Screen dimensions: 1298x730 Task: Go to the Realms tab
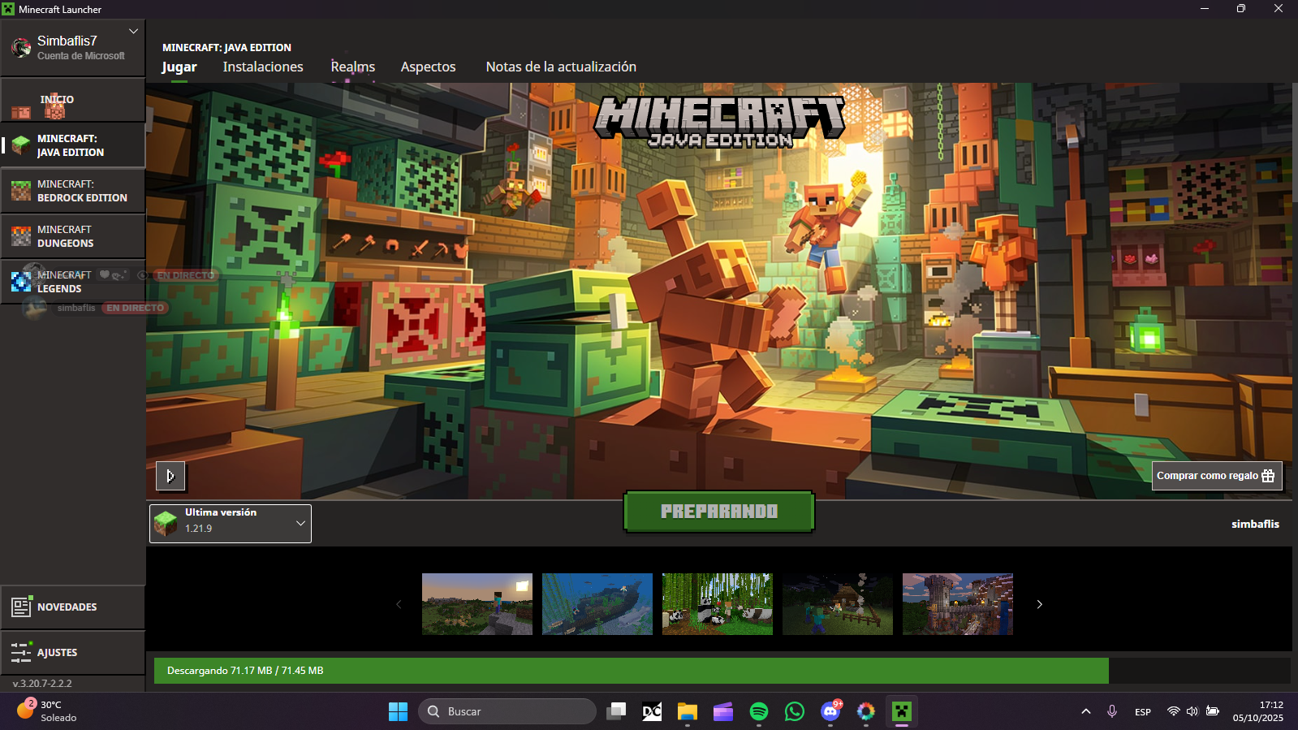pyautogui.click(x=353, y=67)
